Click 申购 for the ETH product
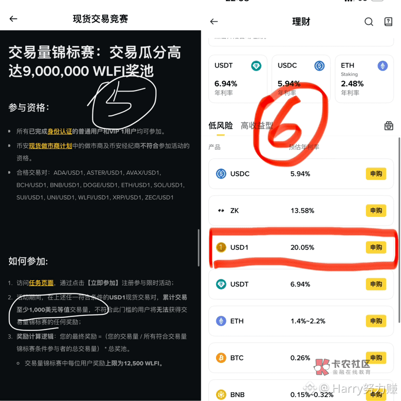This screenshot has height=401, width=401. coord(376,321)
